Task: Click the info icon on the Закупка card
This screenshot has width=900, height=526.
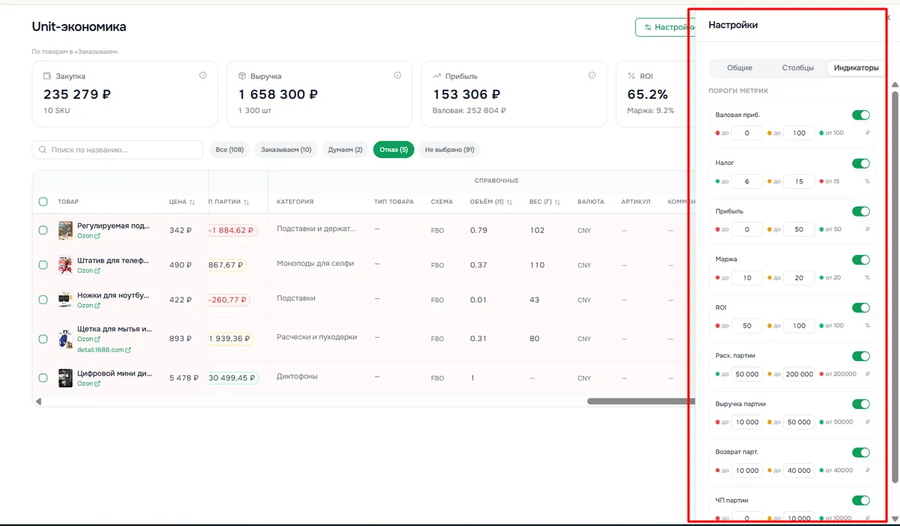Action: (202, 76)
